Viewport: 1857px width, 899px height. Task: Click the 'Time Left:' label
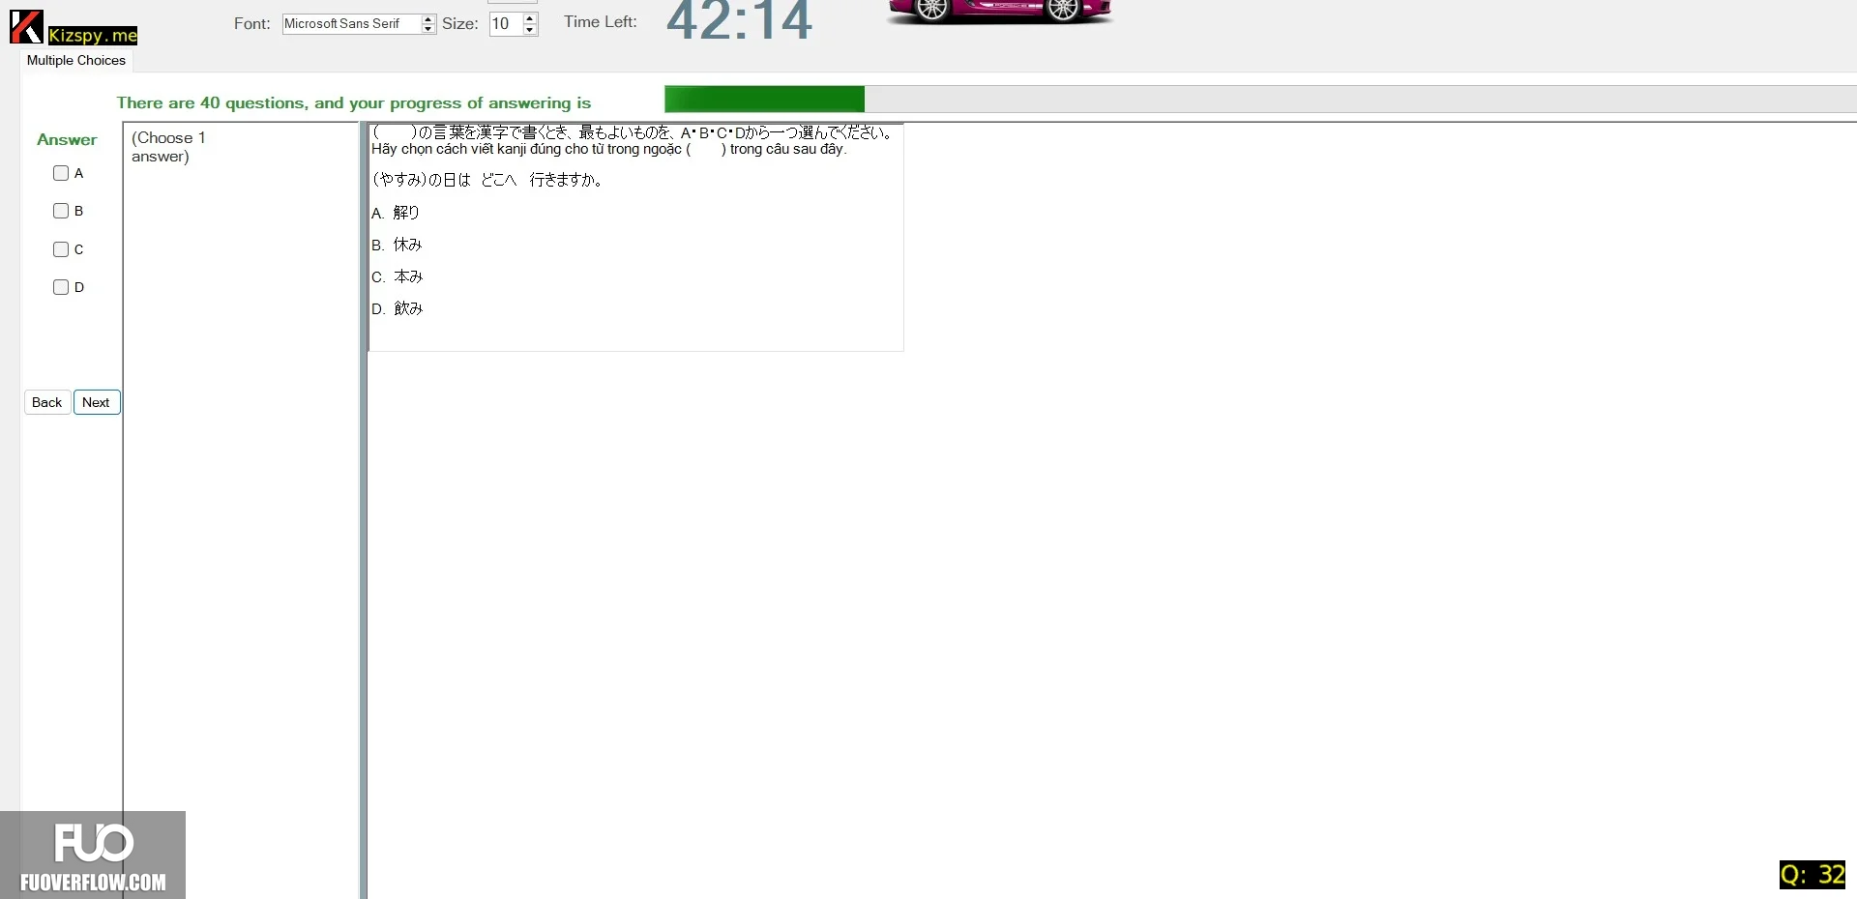pos(601,21)
